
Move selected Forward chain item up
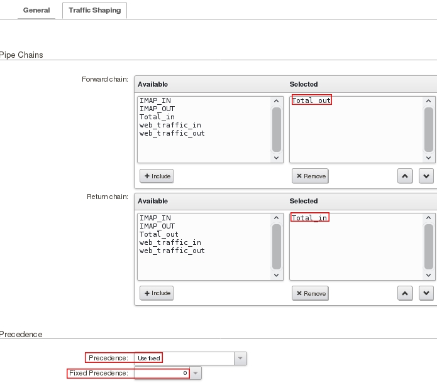(405, 176)
